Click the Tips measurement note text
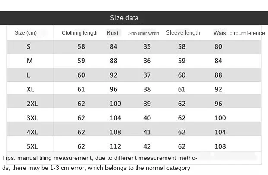This screenshot has height=175, width=268. [100, 163]
